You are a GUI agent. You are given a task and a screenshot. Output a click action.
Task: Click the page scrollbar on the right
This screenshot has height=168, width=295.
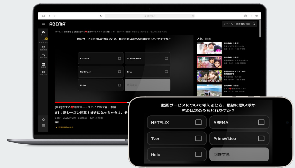tap(260, 29)
